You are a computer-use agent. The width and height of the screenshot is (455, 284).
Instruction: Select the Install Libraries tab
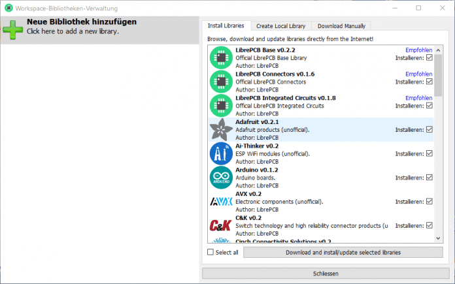[226, 25]
